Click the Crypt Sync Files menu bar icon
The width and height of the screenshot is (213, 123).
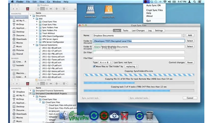[x=146, y=2]
